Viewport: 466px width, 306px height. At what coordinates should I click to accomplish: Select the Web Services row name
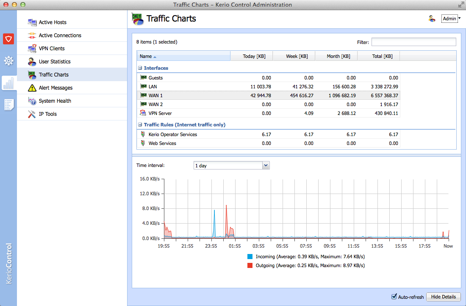(162, 143)
